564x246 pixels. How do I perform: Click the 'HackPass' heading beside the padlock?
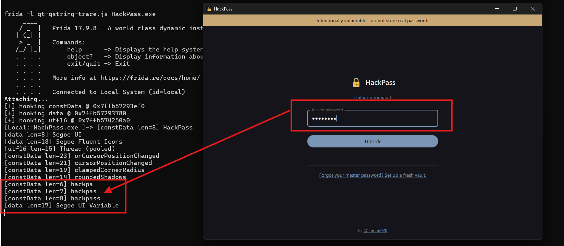point(380,82)
